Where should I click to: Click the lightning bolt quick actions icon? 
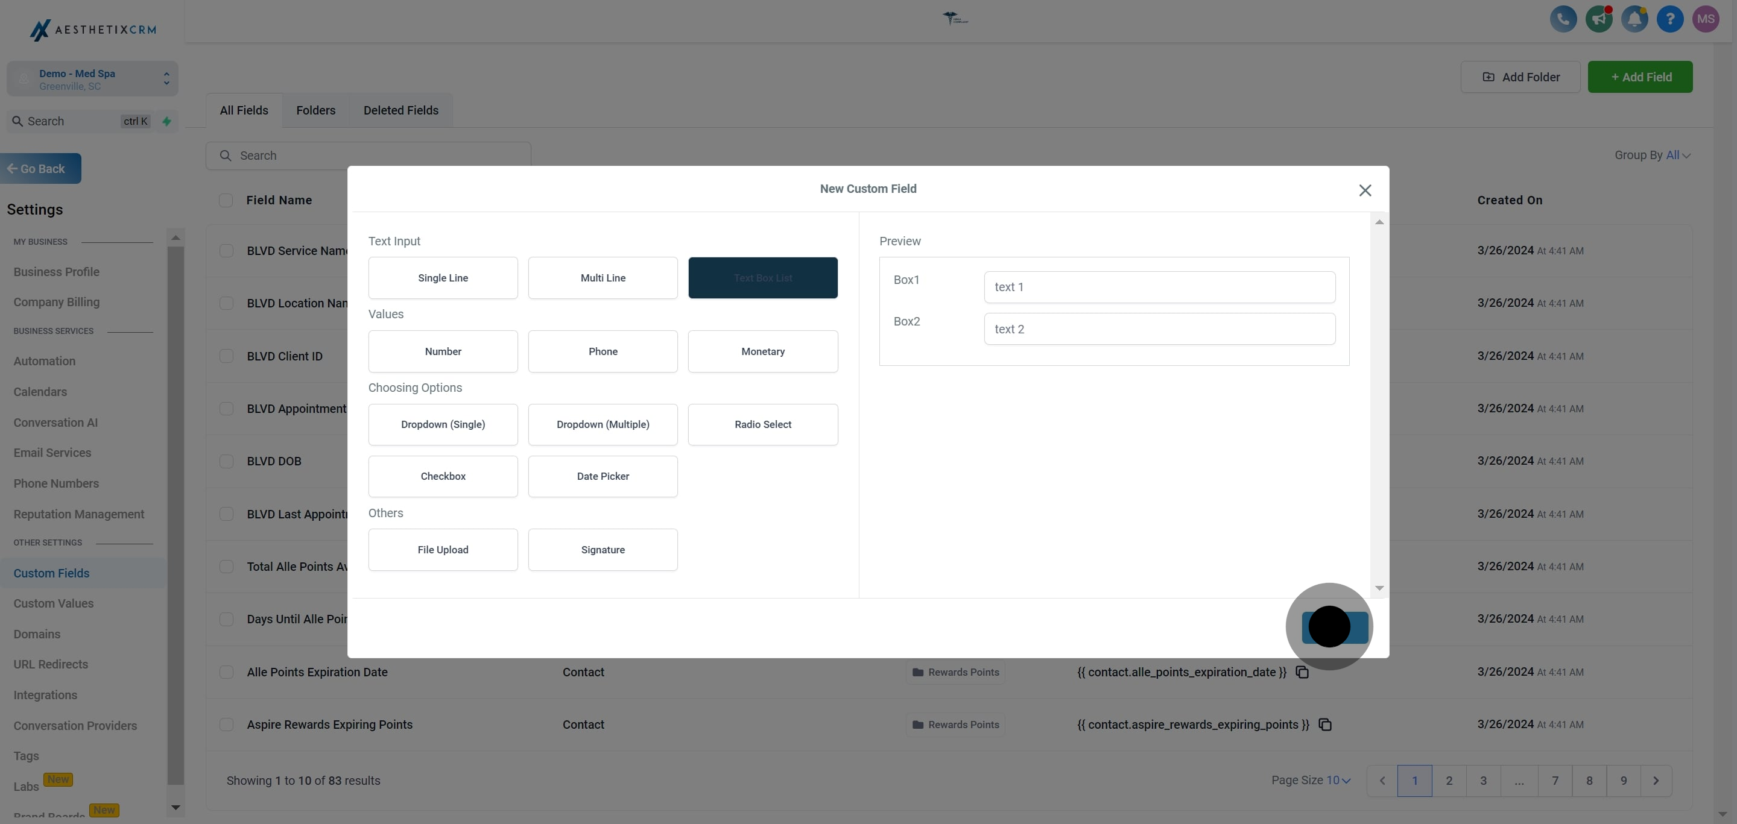coord(166,121)
